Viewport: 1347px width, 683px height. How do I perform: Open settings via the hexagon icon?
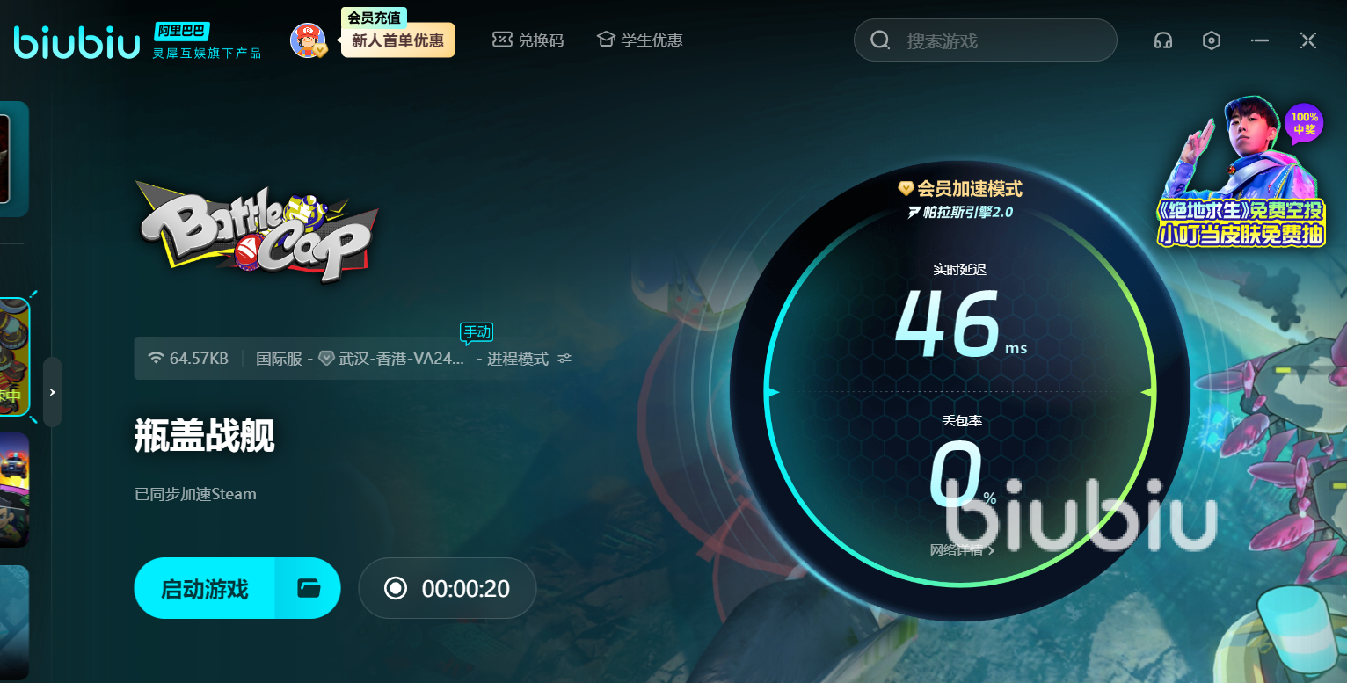tap(1212, 40)
